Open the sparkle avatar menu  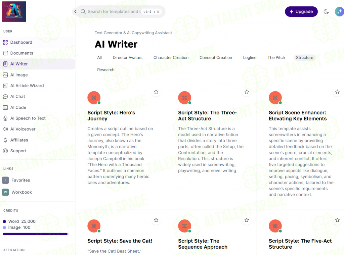[x=339, y=12]
